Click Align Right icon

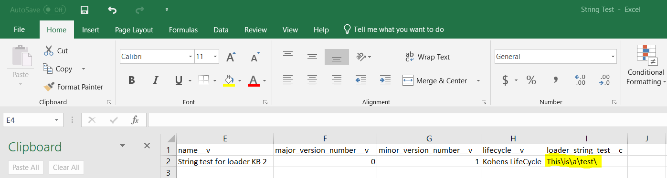(x=337, y=80)
